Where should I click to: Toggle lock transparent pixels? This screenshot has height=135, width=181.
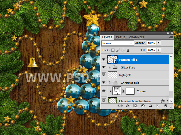(x=113, y=50)
